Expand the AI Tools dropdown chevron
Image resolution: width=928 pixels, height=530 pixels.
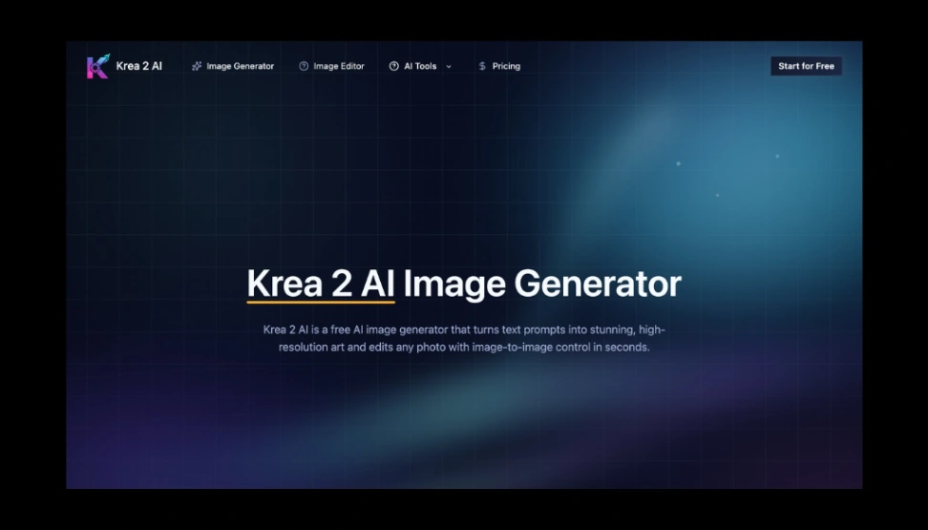(449, 66)
